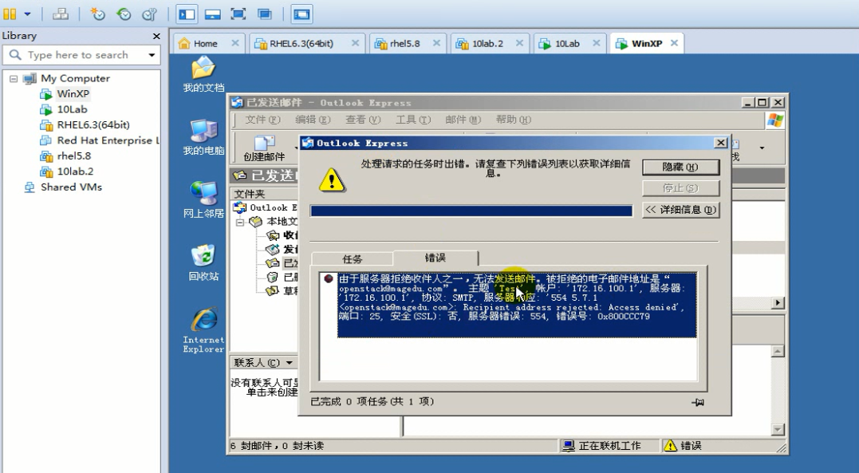The height and width of the screenshot is (473, 859).
Task: Open 网上邻居 desktop icon
Action: tap(203, 200)
